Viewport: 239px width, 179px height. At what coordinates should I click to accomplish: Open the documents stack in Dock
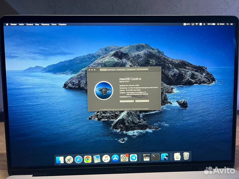click(x=177, y=156)
